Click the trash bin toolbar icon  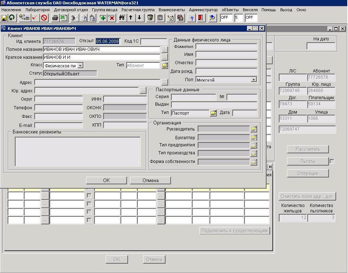pos(150,18)
